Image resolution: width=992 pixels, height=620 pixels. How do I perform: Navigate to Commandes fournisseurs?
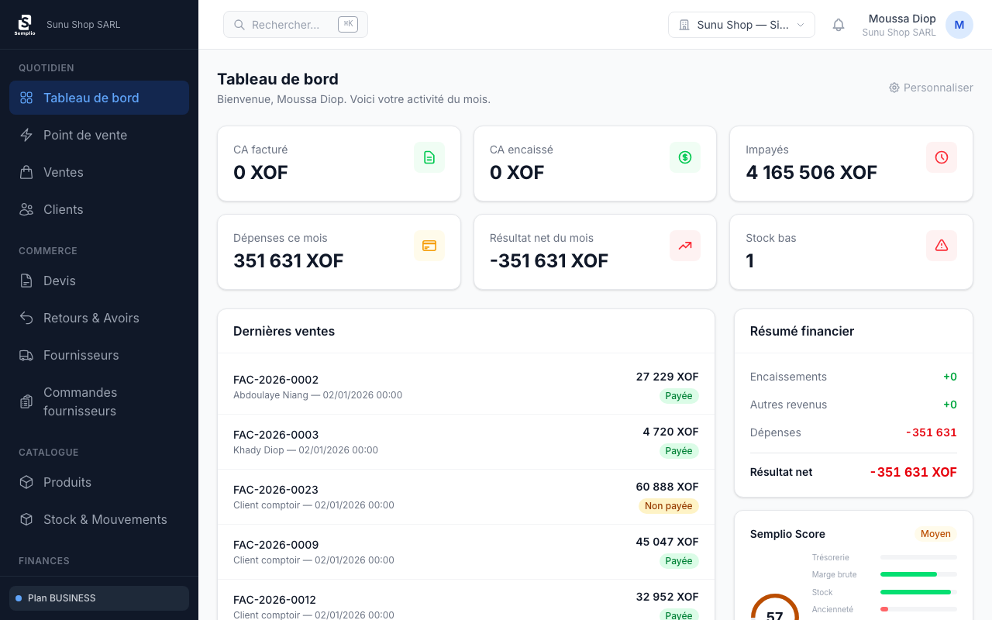click(x=81, y=401)
